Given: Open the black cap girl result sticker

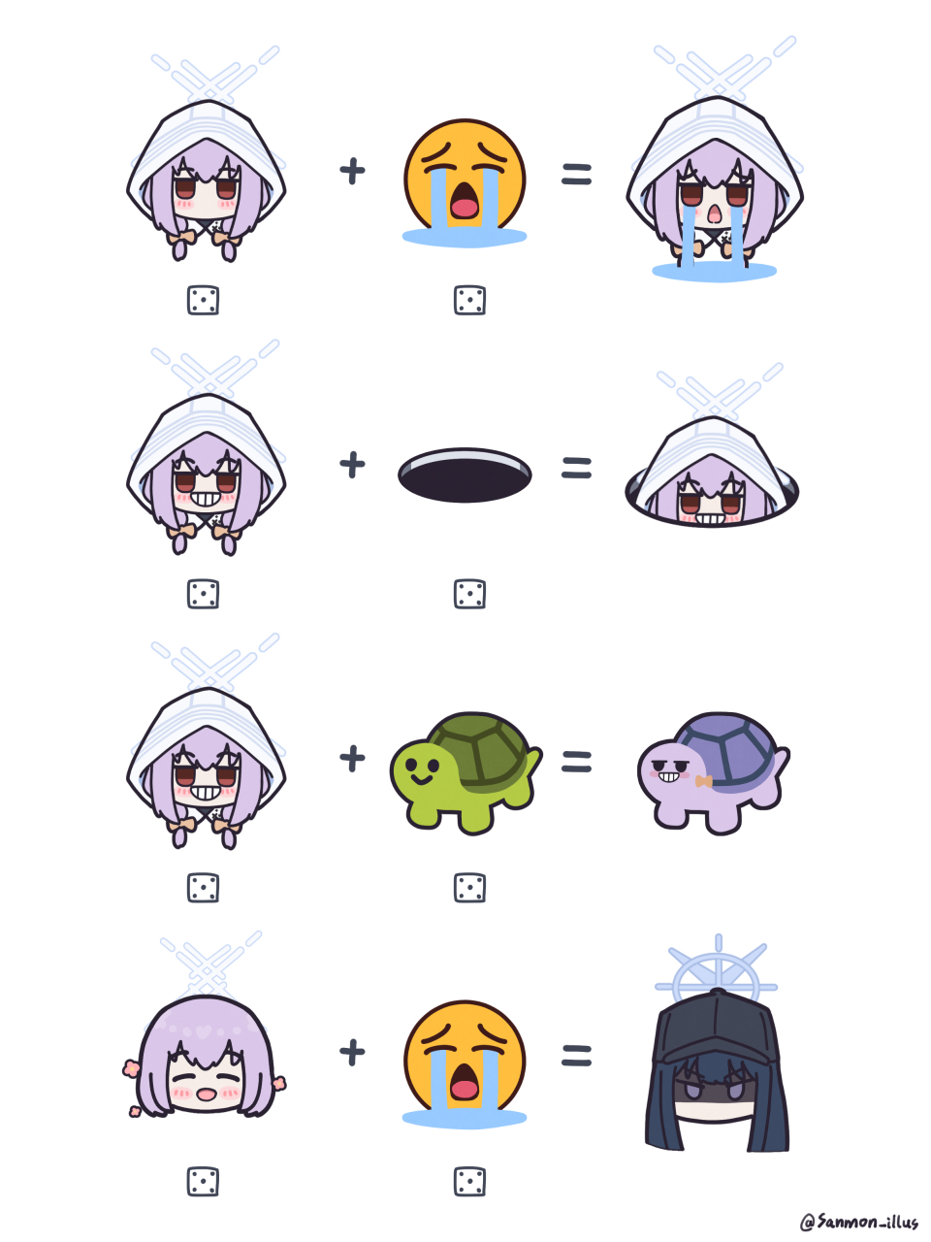Looking at the screenshot, I should [x=717, y=1044].
